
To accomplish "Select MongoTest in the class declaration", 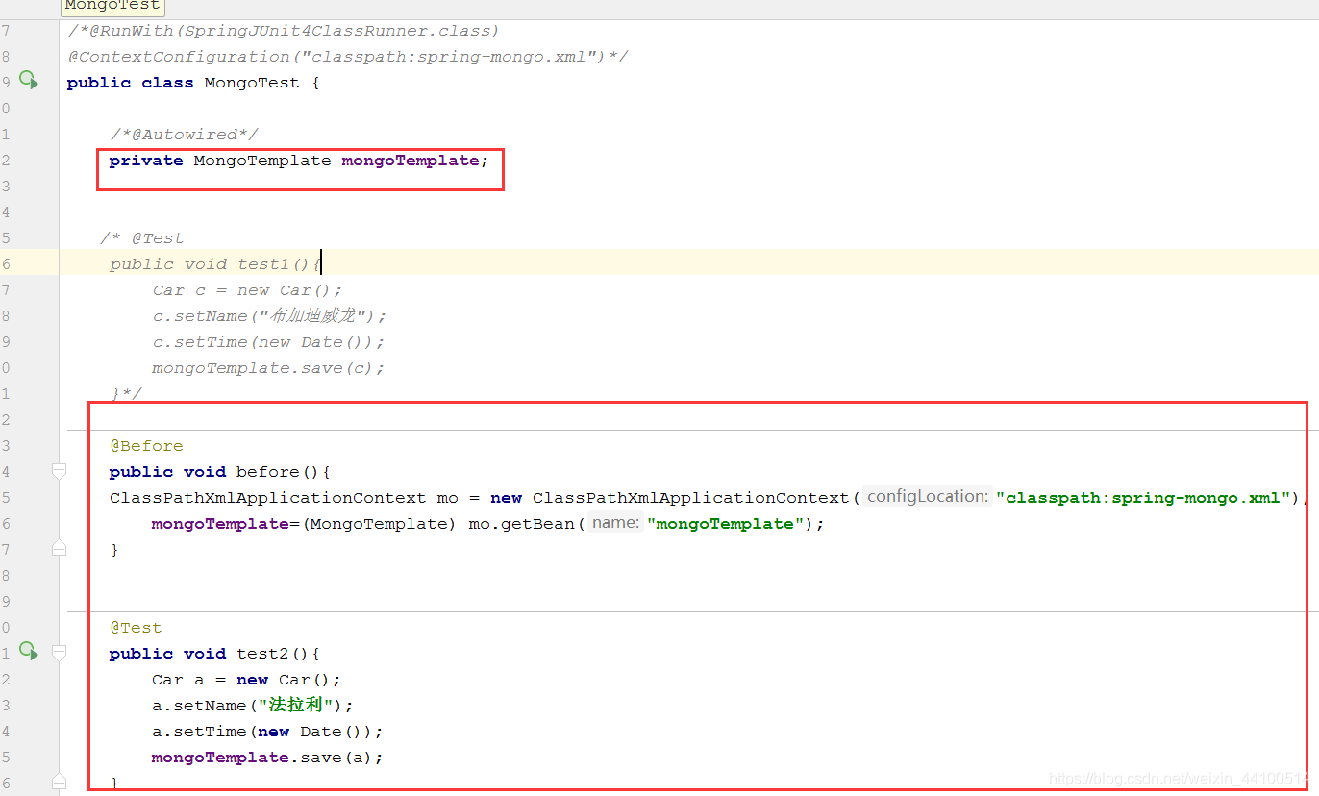I will tap(252, 83).
